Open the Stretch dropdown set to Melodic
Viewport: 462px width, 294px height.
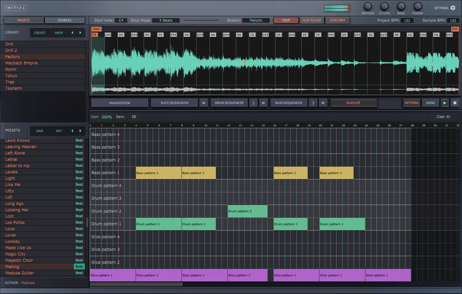pos(256,20)
